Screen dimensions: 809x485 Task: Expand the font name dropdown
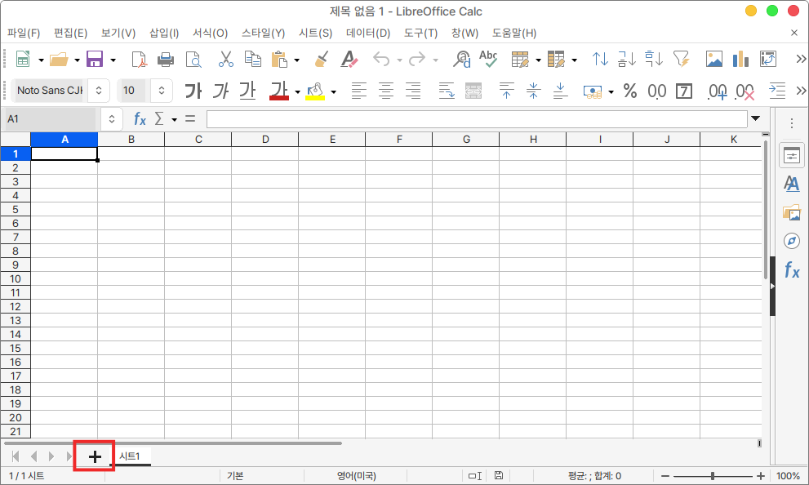(100, 91)
